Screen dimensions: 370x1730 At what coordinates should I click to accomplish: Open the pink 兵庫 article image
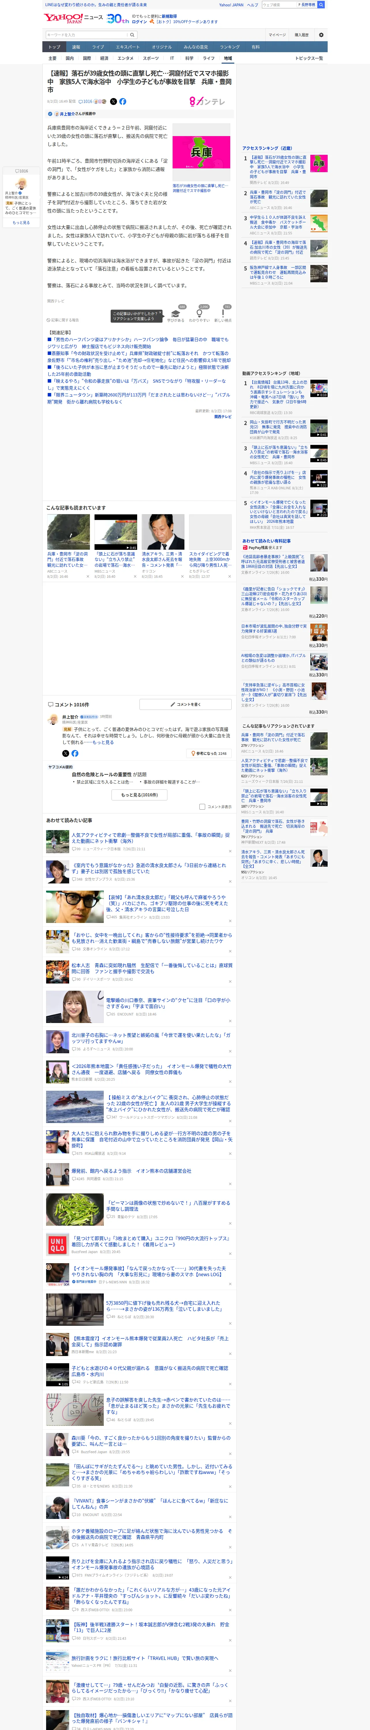pos(201,153)
